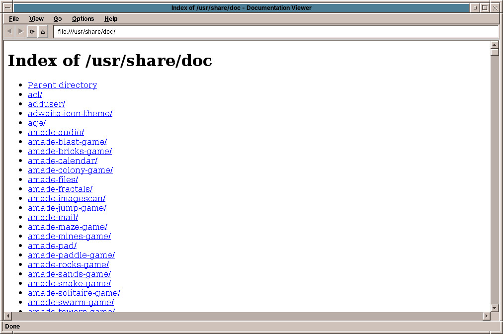Open the amade-snake-game/ link
Screen dimensions: 503x334
69,284
